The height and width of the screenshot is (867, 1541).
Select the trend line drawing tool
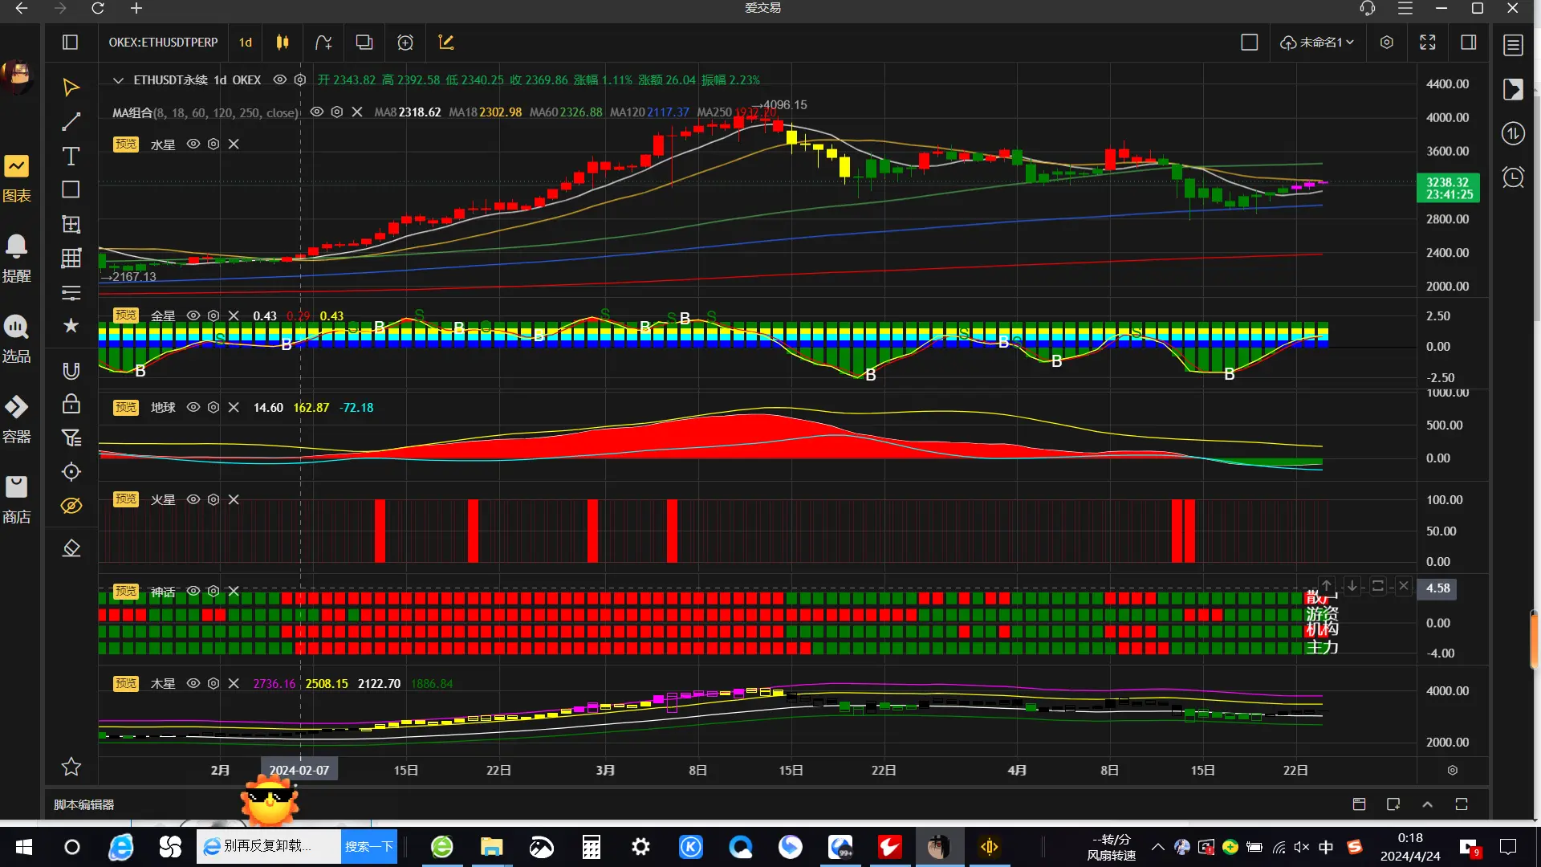coord(71,121)
